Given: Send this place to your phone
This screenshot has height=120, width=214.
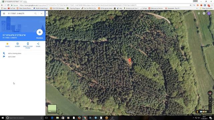Looking at the screenshot, I should pos(28,45).
